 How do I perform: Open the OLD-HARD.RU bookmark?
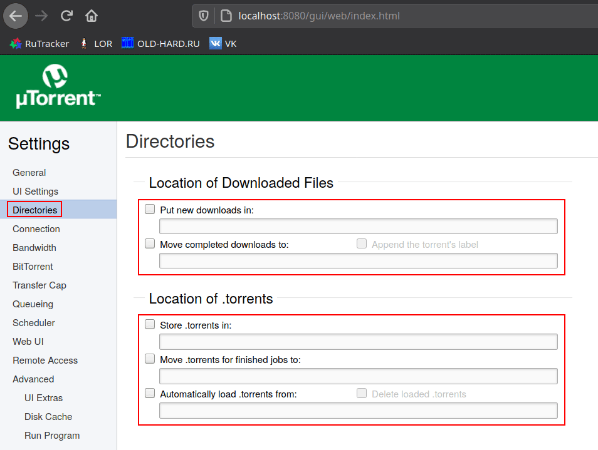(x=160, y=44)
